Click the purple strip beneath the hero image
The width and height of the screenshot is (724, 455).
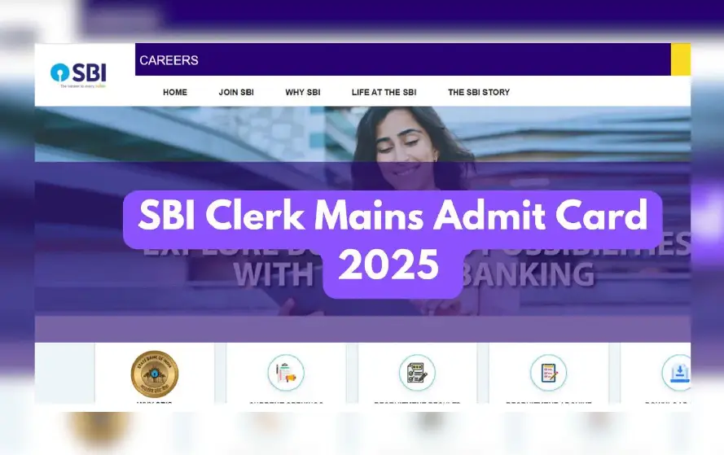[x=362, y=329]
